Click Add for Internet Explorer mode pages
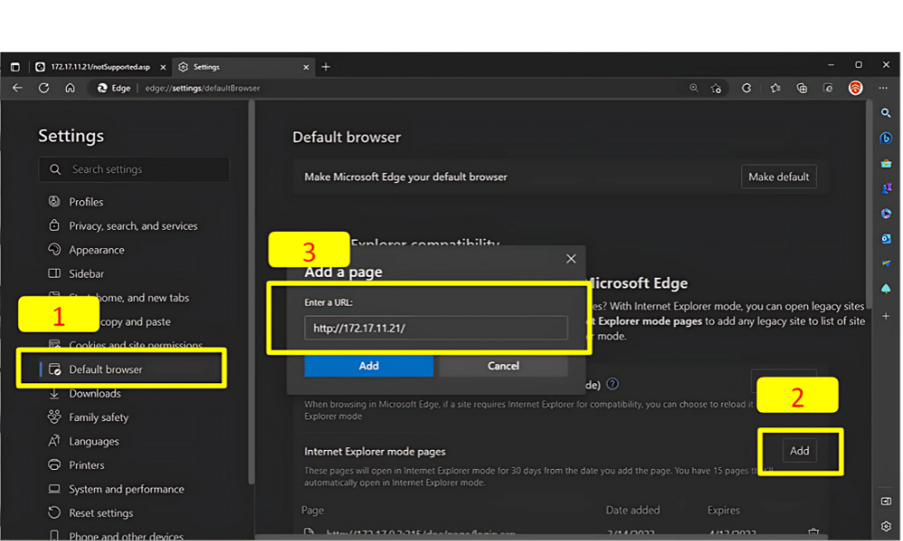The width and height of the screenshot is (903, 541). coord(799,452)
